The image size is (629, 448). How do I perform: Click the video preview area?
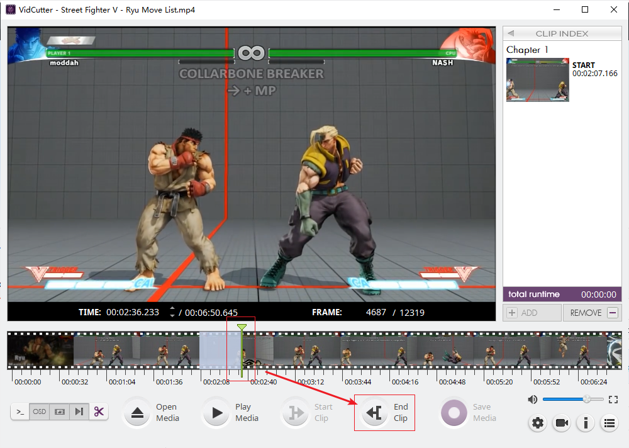(252, 164)
